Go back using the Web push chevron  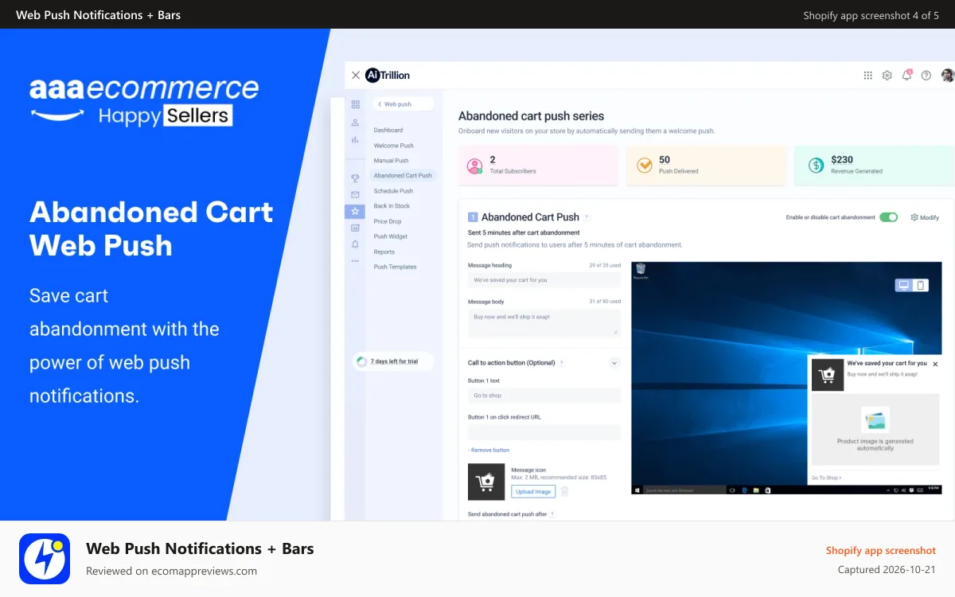point(380,104)
